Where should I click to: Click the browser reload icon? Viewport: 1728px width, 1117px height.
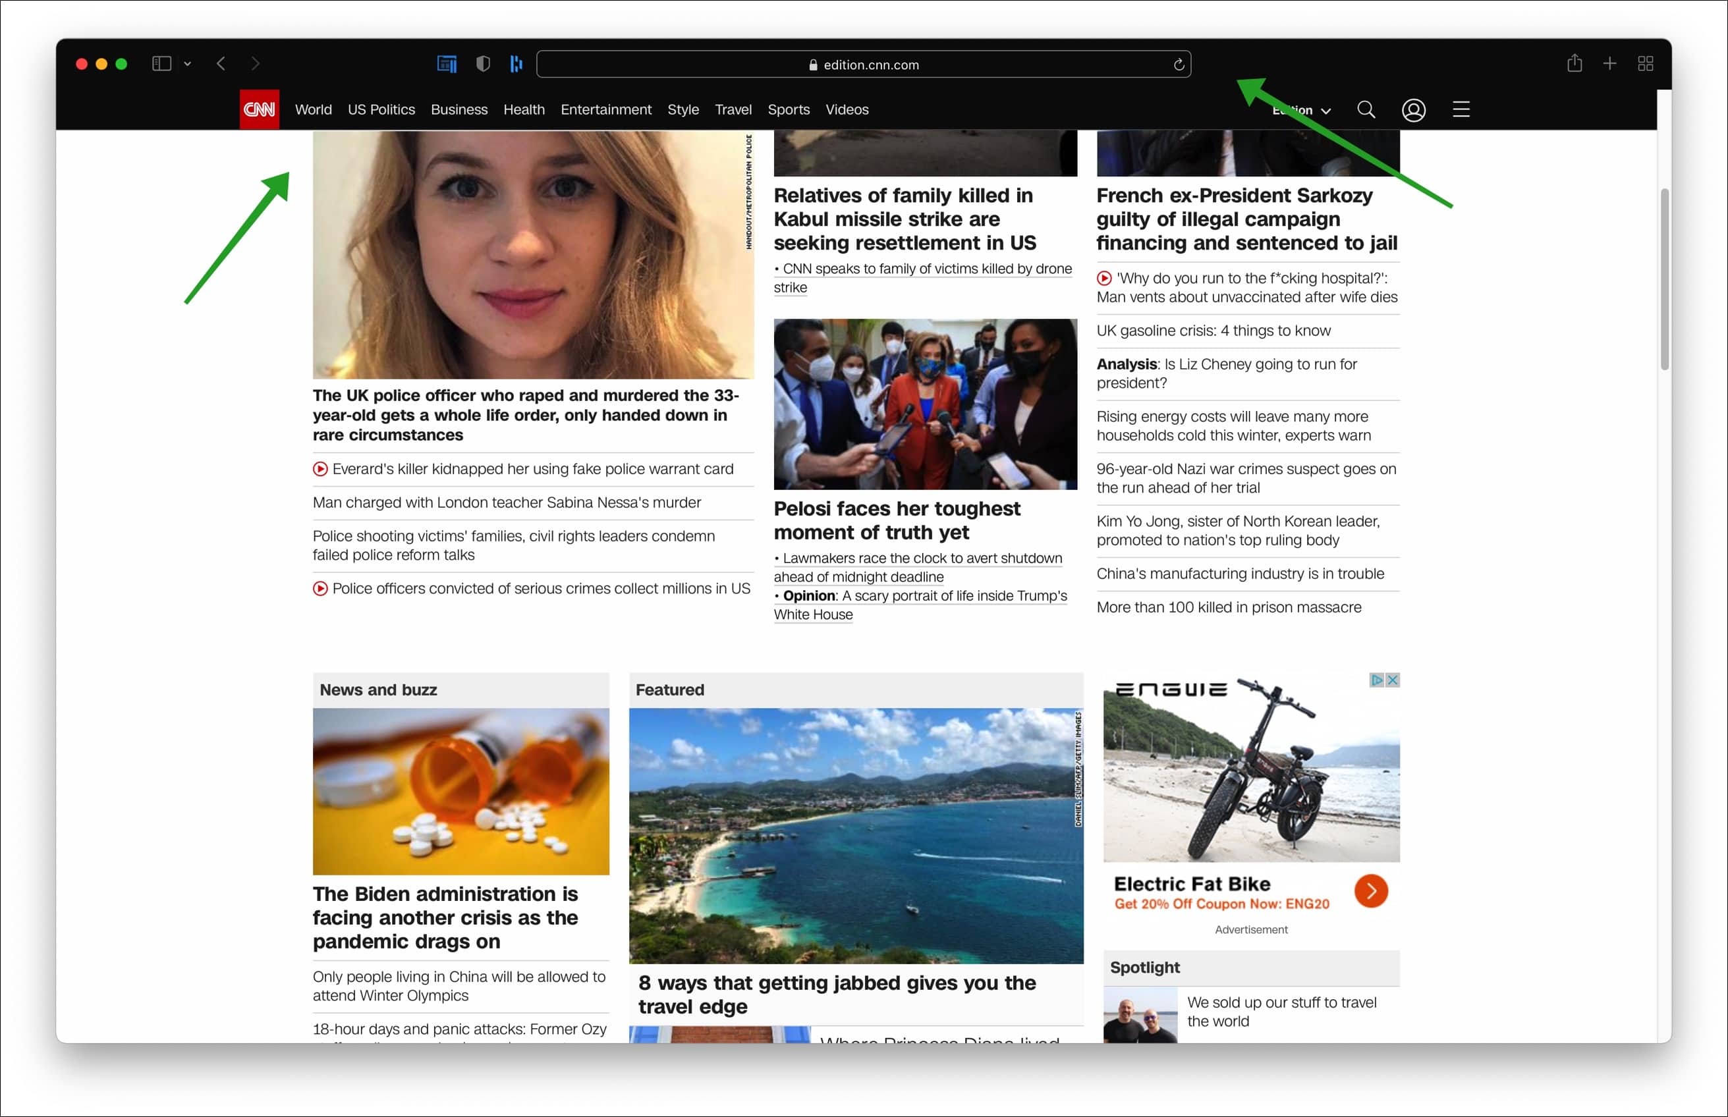(x=1174, y=63)
